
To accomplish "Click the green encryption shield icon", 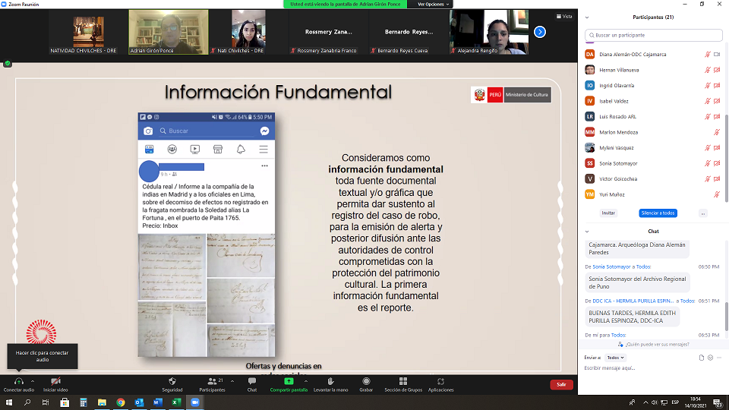I will [x=8, y=64].
